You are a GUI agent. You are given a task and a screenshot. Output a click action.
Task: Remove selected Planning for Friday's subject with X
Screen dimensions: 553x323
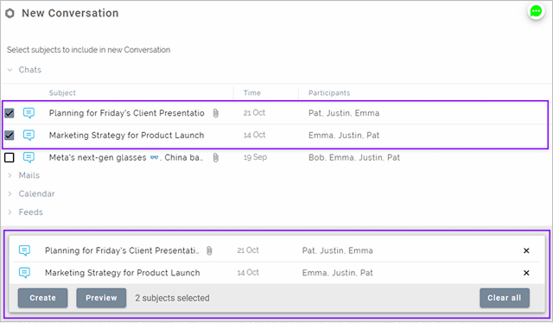pos(526,250)
